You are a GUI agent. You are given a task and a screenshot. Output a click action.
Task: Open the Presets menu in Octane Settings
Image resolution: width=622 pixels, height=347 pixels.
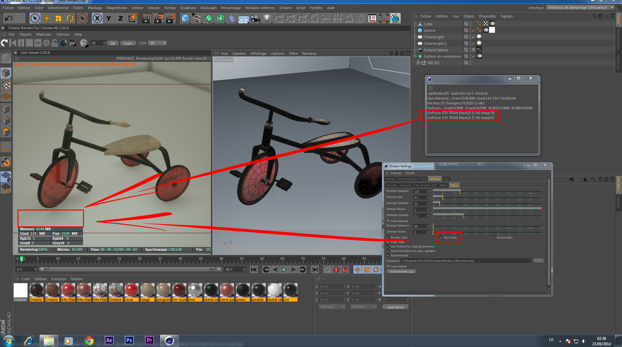coord(410,173)
